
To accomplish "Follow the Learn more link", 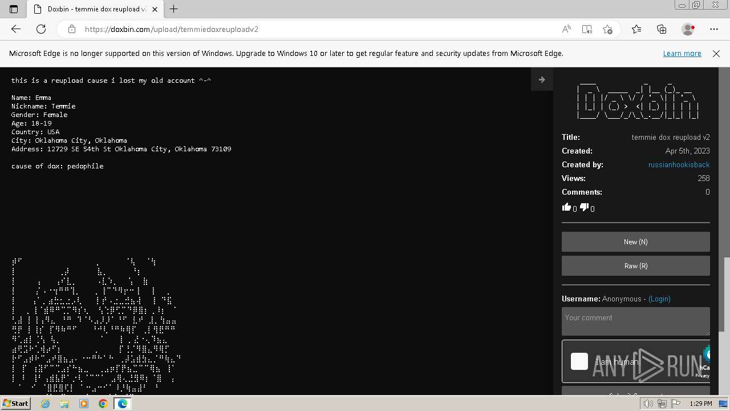I will 682,53.
